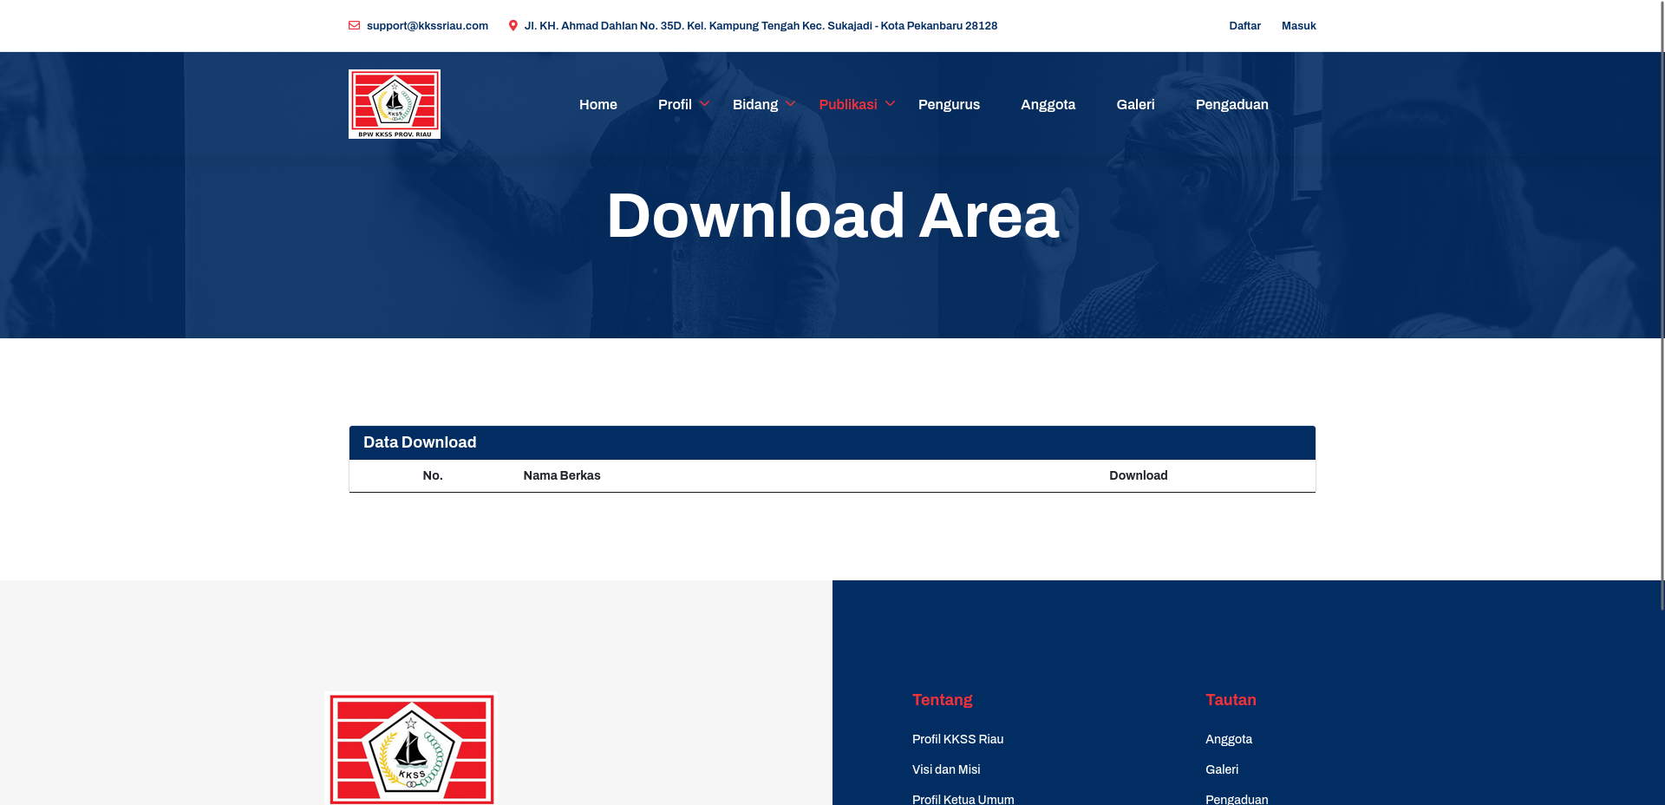Click the location pin icon beside the address
1665x805 pixels.
[513, 26]
